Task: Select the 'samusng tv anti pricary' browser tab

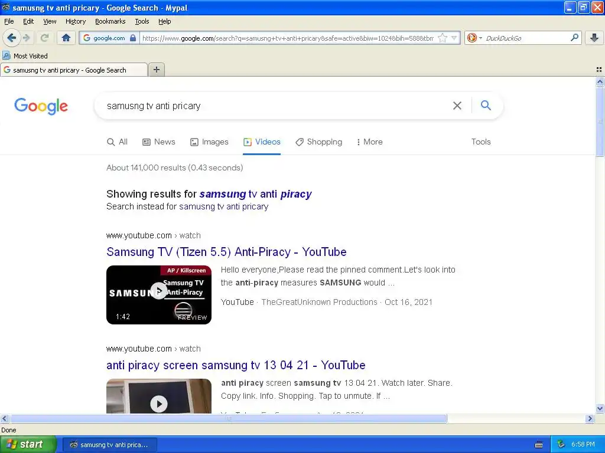Action: (74, 70)
